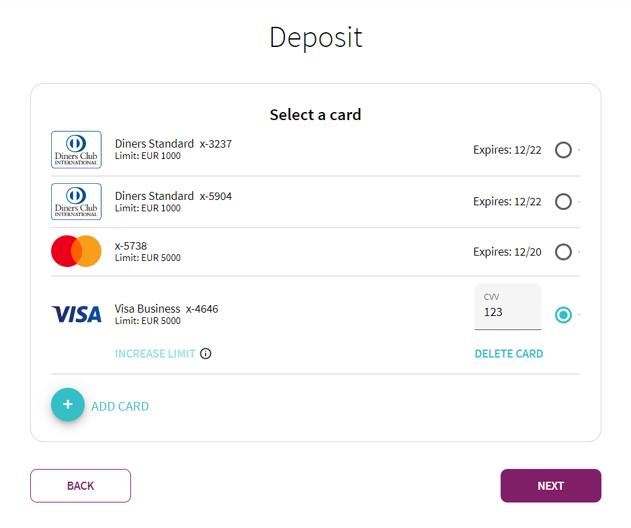The width and height of the screenshot is (631, 528).
Task: Select the Visa Business x-4646 card label
Action: (x=166, y=309)
